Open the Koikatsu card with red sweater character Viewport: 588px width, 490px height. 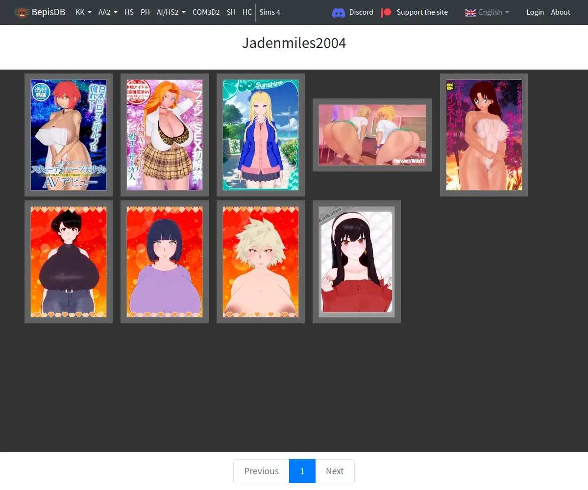pos(357,262)
